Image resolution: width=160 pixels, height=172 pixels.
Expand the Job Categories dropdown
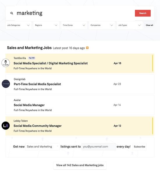point(18,25)
